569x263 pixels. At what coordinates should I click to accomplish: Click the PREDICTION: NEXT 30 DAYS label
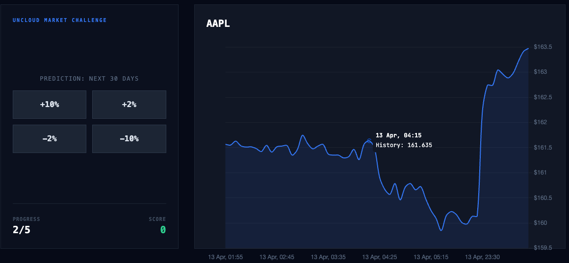click(89, 79)
